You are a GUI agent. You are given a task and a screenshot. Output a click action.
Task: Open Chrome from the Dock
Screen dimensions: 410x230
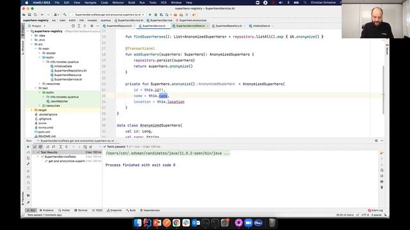(177, 223)
